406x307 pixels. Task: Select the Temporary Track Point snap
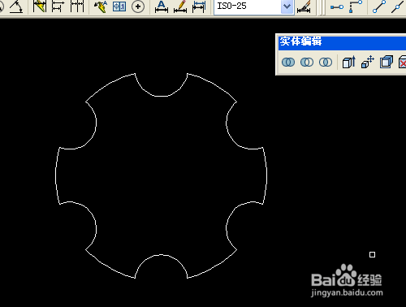click(337, 6)
